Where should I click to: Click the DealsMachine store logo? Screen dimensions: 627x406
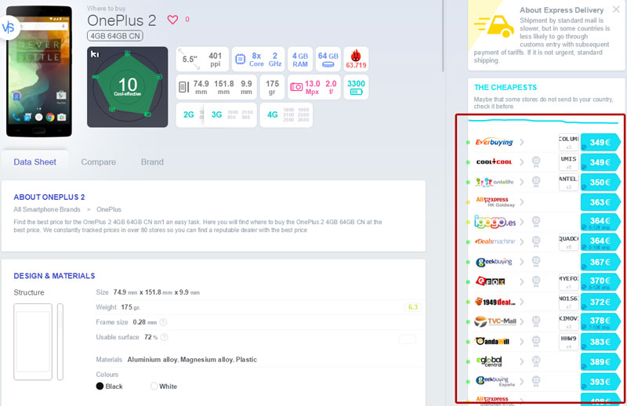[x=495, y=241]
